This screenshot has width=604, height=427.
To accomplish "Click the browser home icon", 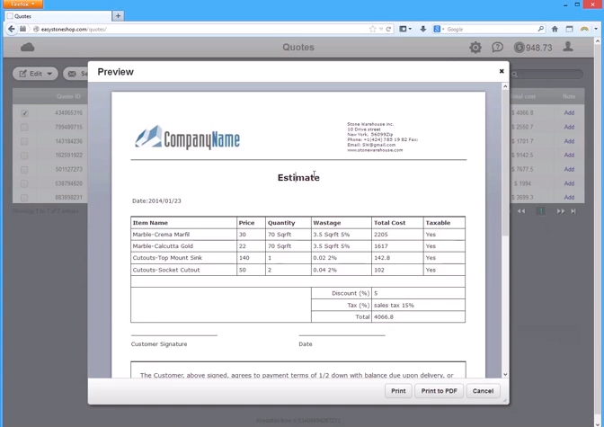I will 555,29.
